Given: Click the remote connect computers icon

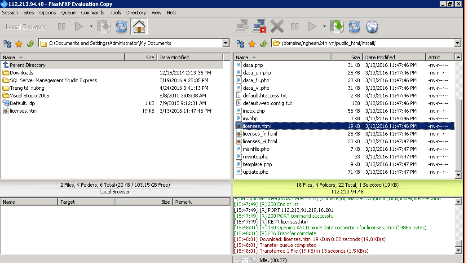Looking at the screenshot, I should coord(242,26).
